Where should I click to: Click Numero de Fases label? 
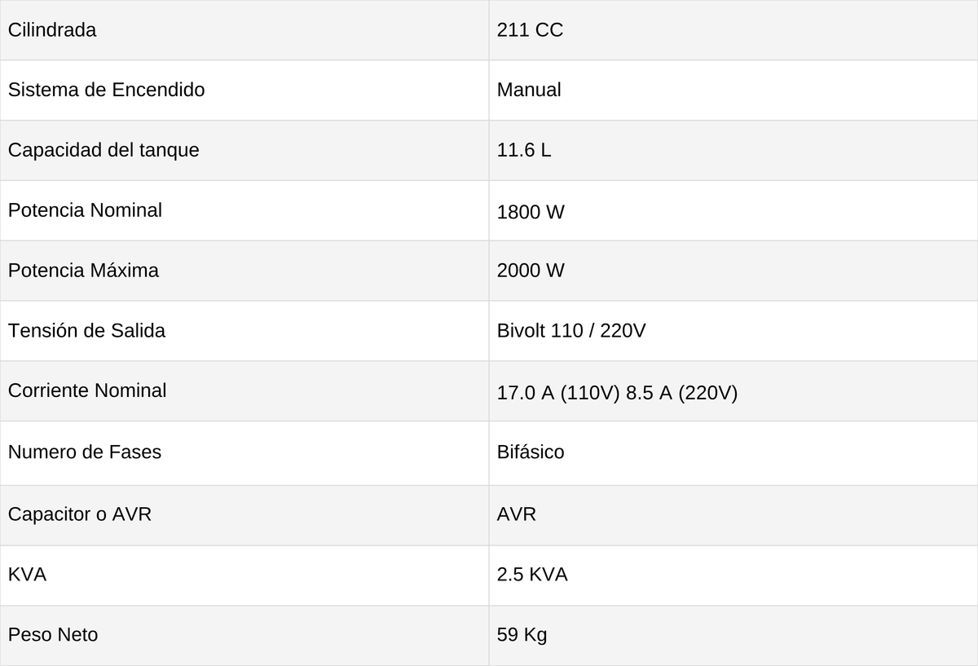coord(85,452)
